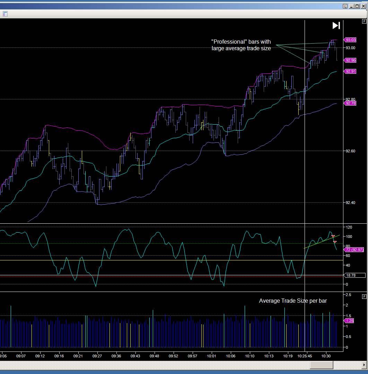Click the 09:36 time axis label

click(x=116, y=356)
